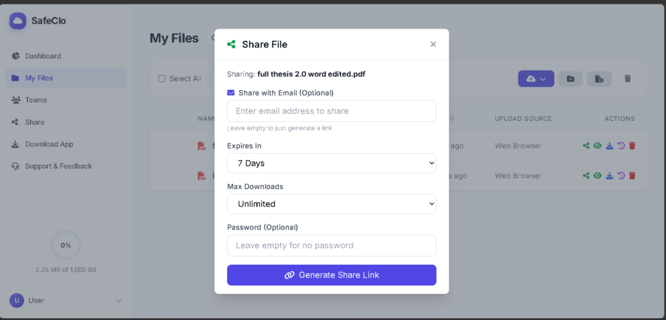Click the Generate Share Link button
666x320 pixels.
pos(332,275)
